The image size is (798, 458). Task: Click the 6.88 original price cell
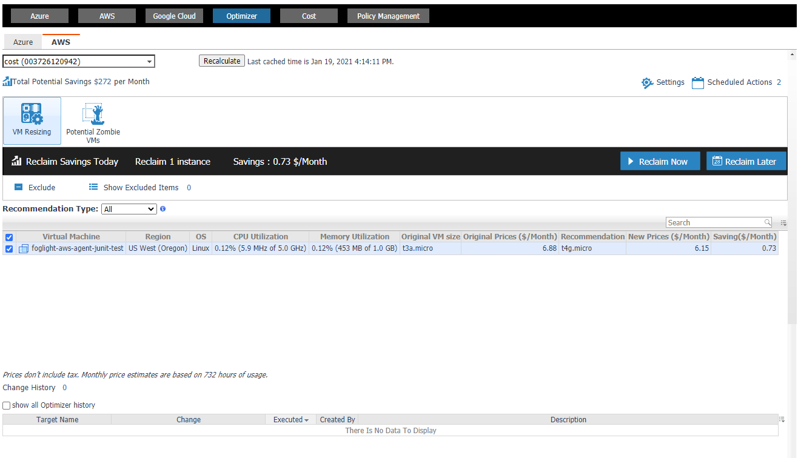click(510, 248)
